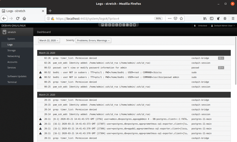The image size is (237, 142).
Task: Click the March 21, 2020 section header
Action: (x=134, y=95)
